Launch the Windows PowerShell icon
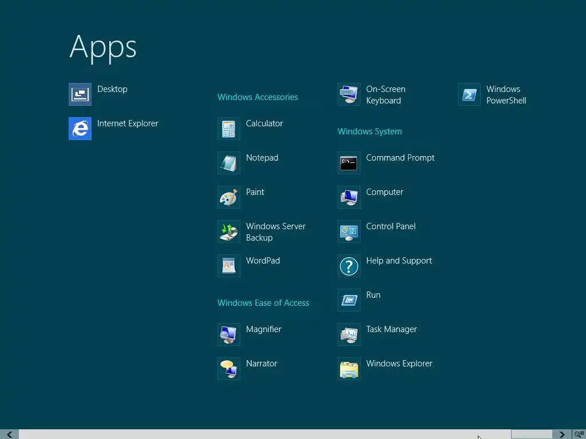586x439 pixels. click(x=469, y=94)
